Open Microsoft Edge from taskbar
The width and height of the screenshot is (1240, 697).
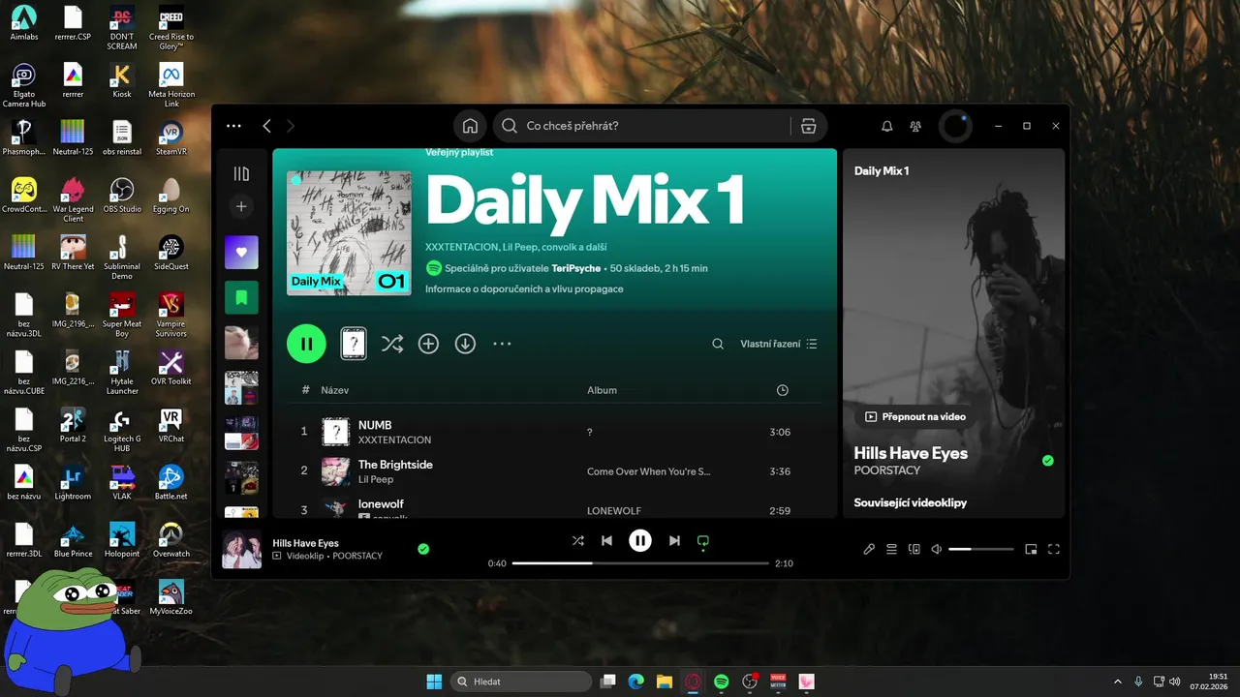[635, 682]
